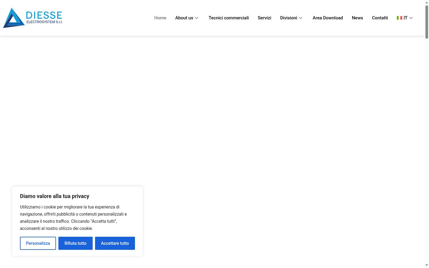Open the Divisioni menu

[x=289, y=18]
